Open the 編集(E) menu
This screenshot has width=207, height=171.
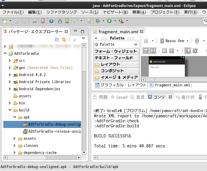pyautogui.click(x=35, y=12)
